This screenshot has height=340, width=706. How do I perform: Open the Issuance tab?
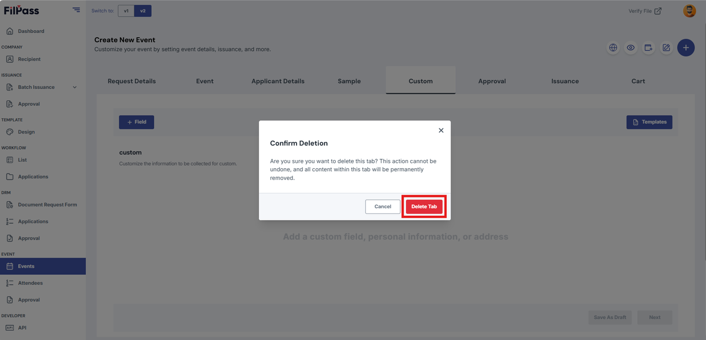(565, 81)
